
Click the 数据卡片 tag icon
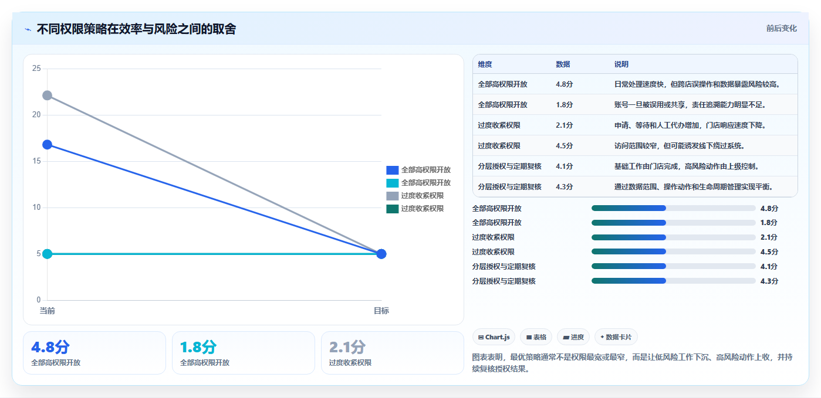pyautogui.click(x=602, y=337)
